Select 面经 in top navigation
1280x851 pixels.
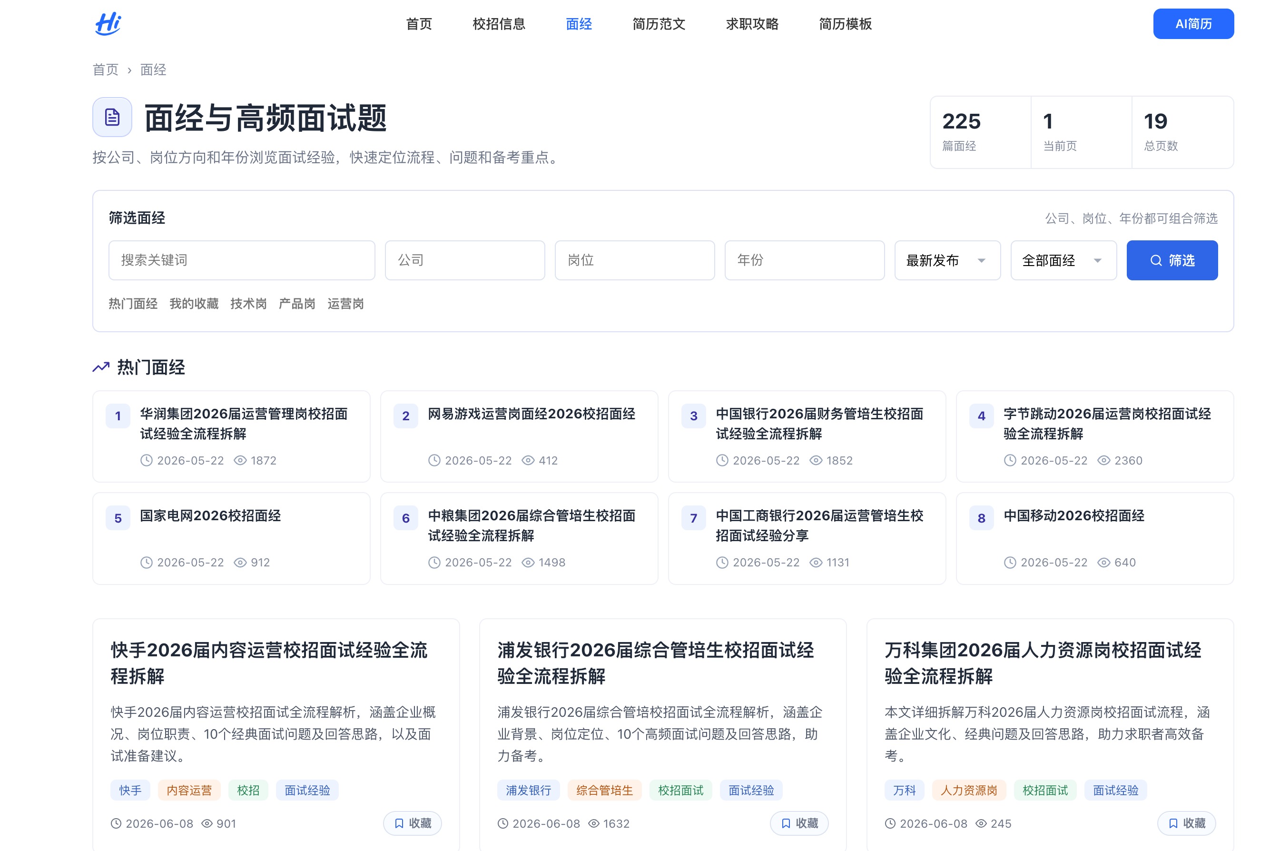click(579, 24)
